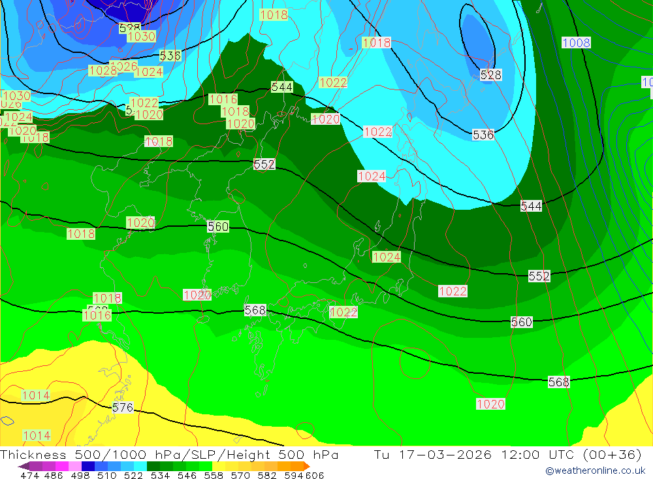Screen dimensions: 653x479
Task: Click the '(00+36)' forecast hour text
Action: tap(613, 454)
